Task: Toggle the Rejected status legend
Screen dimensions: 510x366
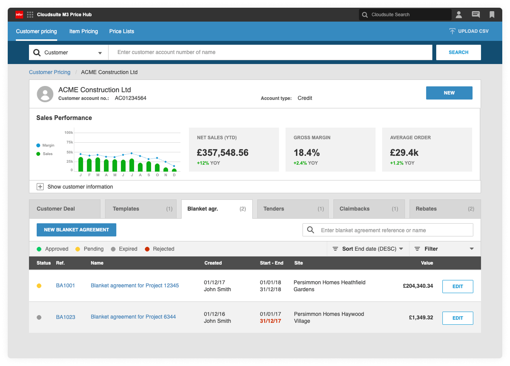Action: [160, 249]
